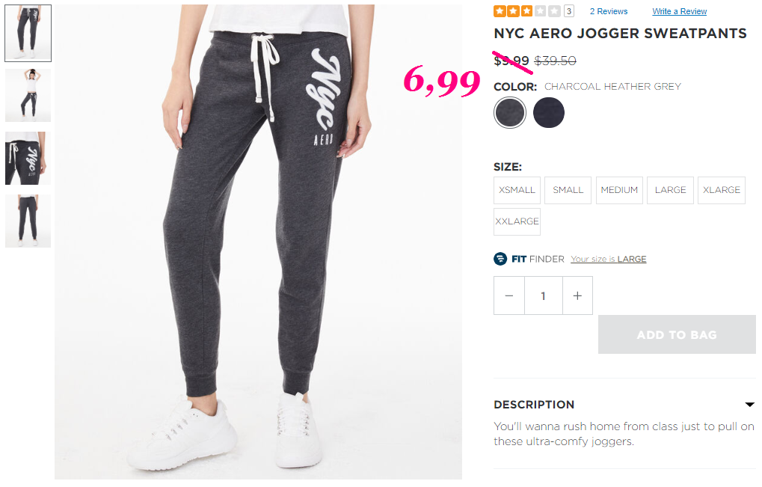The width and height of the screenshot is (762, 487).
Task: Select the Charcoal Heather Grey color swatch
Action: click(x=510, y=112)
